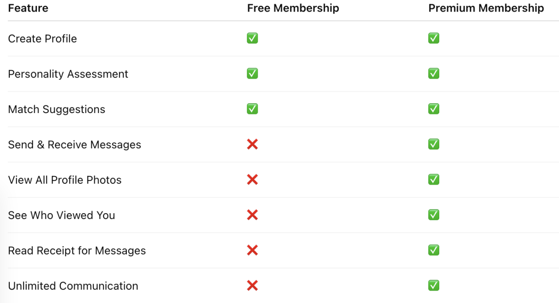Screen dimensions: 559x303
Task: Click the Unlimited Communication row label
Action: 73,286
